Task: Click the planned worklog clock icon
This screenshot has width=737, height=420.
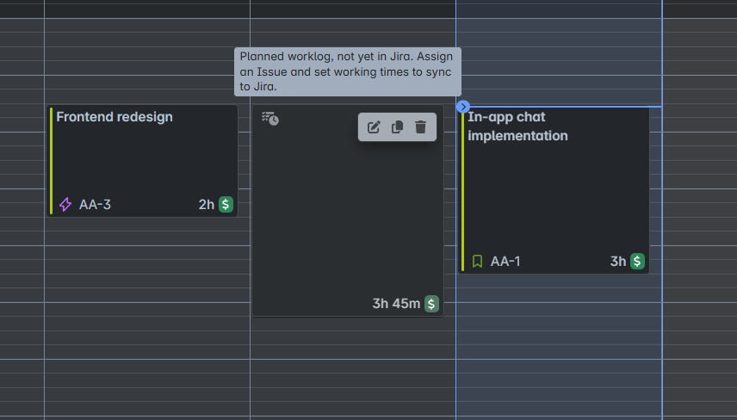Action: tap(270, 119)
